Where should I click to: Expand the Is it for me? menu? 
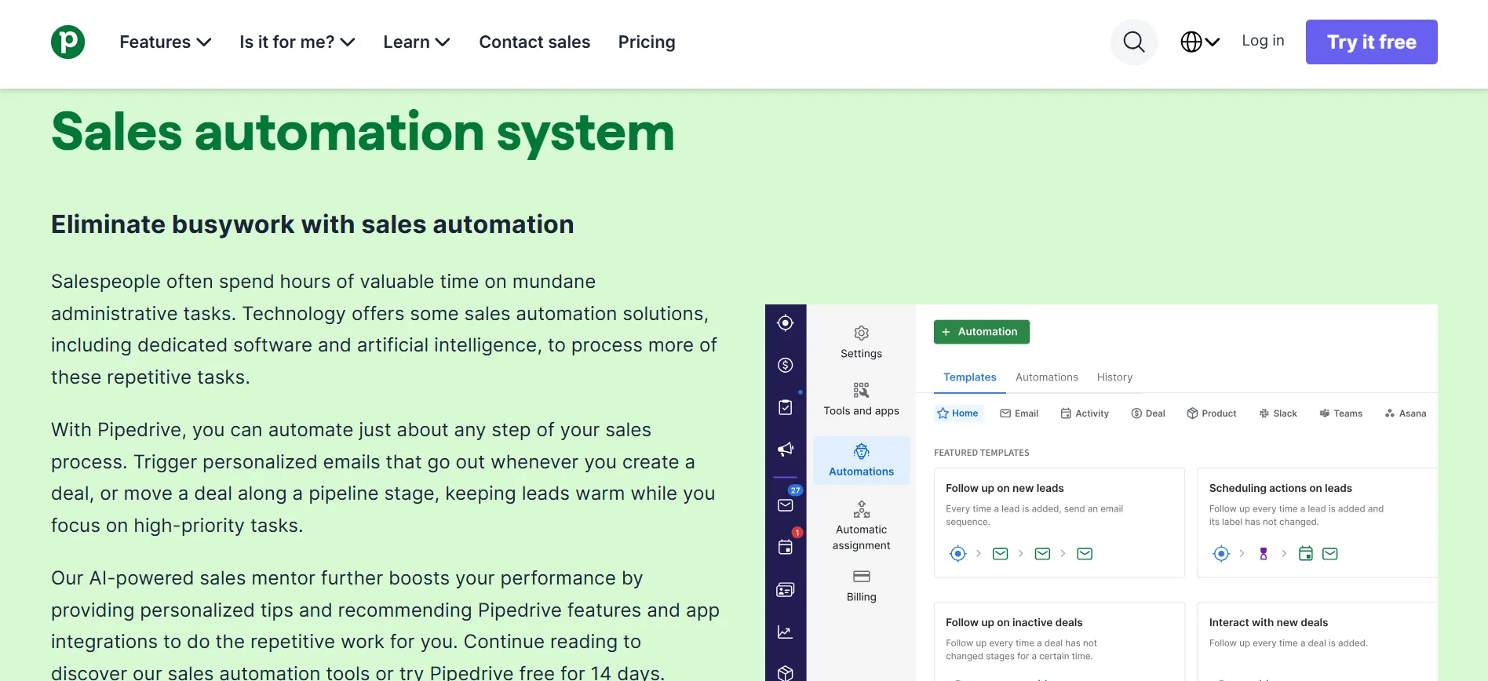pos(297,42)
